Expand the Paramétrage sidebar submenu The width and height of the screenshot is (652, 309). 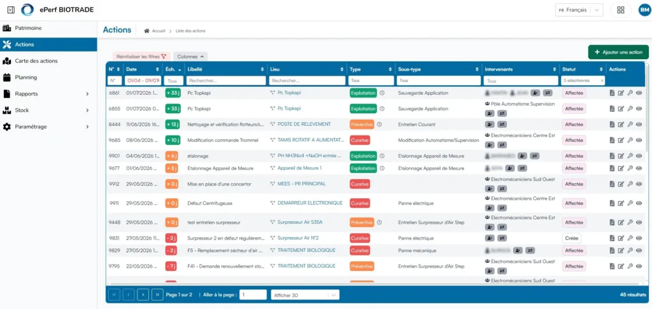[48, 127]
